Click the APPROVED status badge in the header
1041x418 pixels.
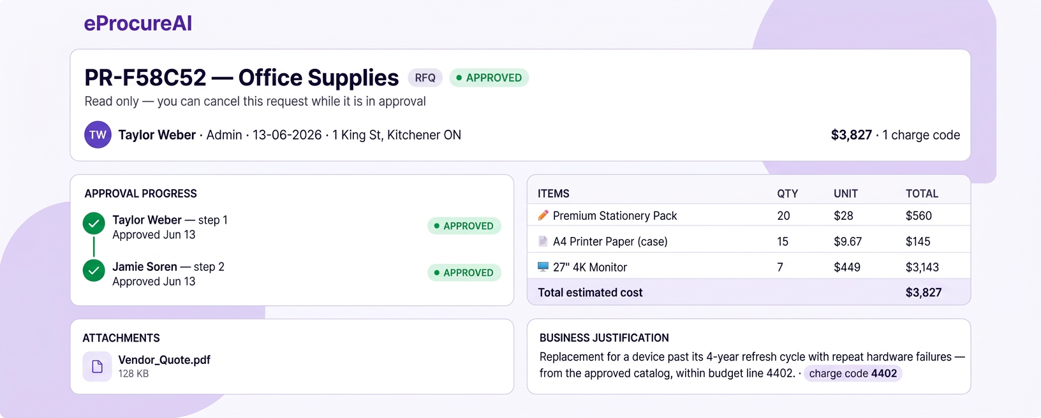click(x=489, y=78)
